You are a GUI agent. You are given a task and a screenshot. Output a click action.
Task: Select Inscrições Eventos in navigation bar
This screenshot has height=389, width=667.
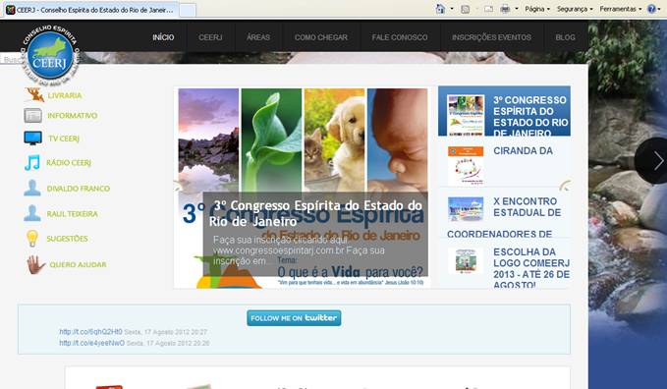491,37
